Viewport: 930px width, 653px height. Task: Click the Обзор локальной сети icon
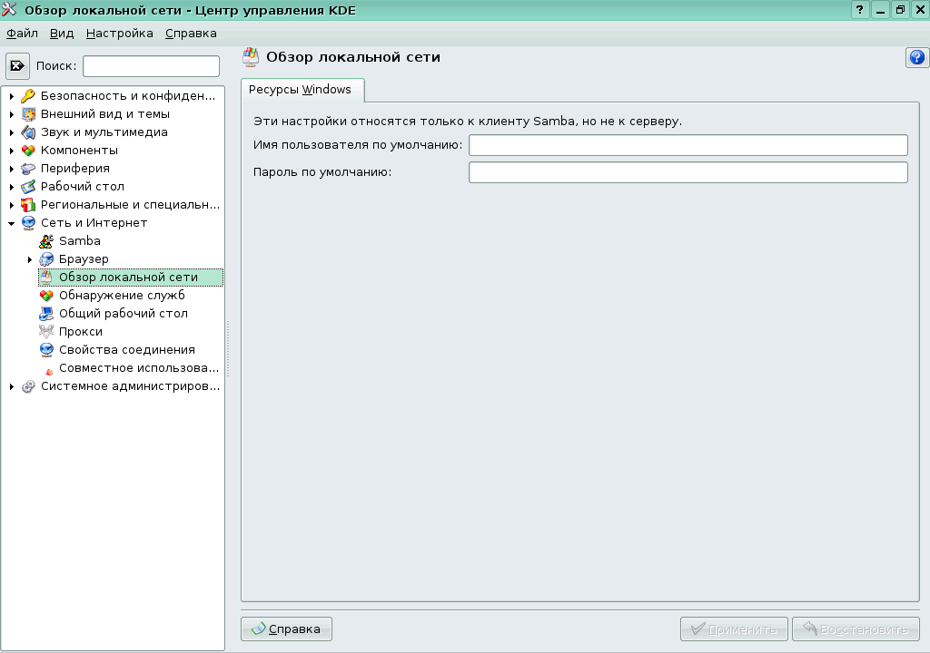tap(45, 277)
